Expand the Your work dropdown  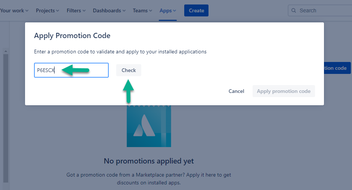[x=14, y=10]
